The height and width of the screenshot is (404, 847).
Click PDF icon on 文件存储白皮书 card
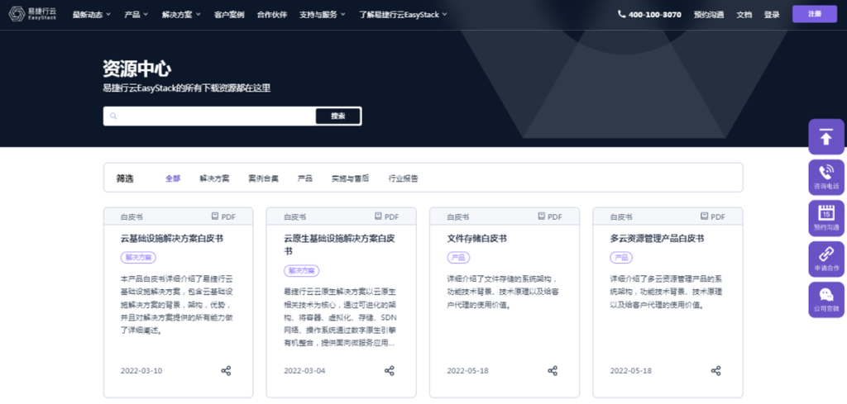[541, 216]
